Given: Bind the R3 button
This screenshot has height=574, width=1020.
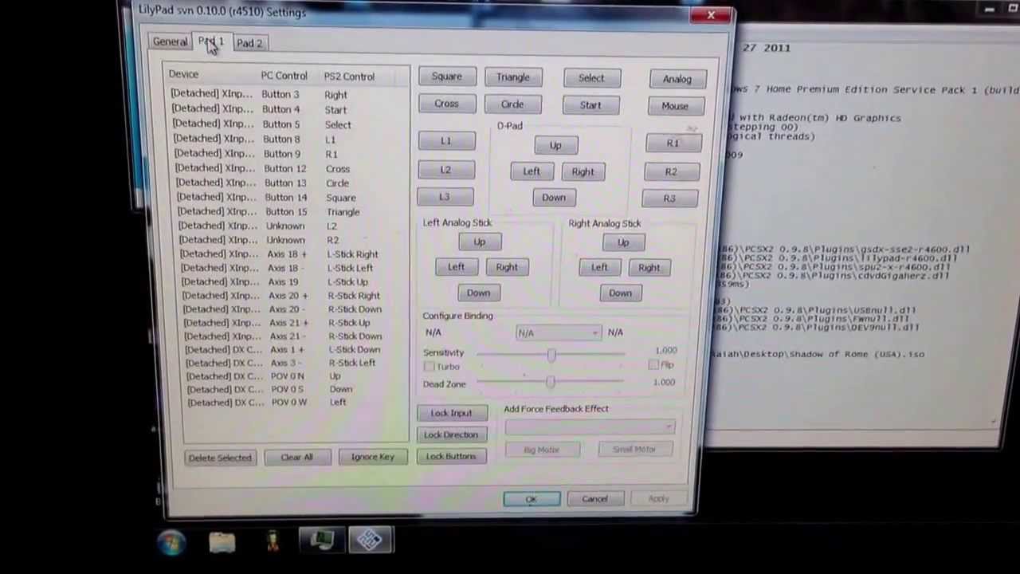Looking at the screenshot, I should [670, 199].
